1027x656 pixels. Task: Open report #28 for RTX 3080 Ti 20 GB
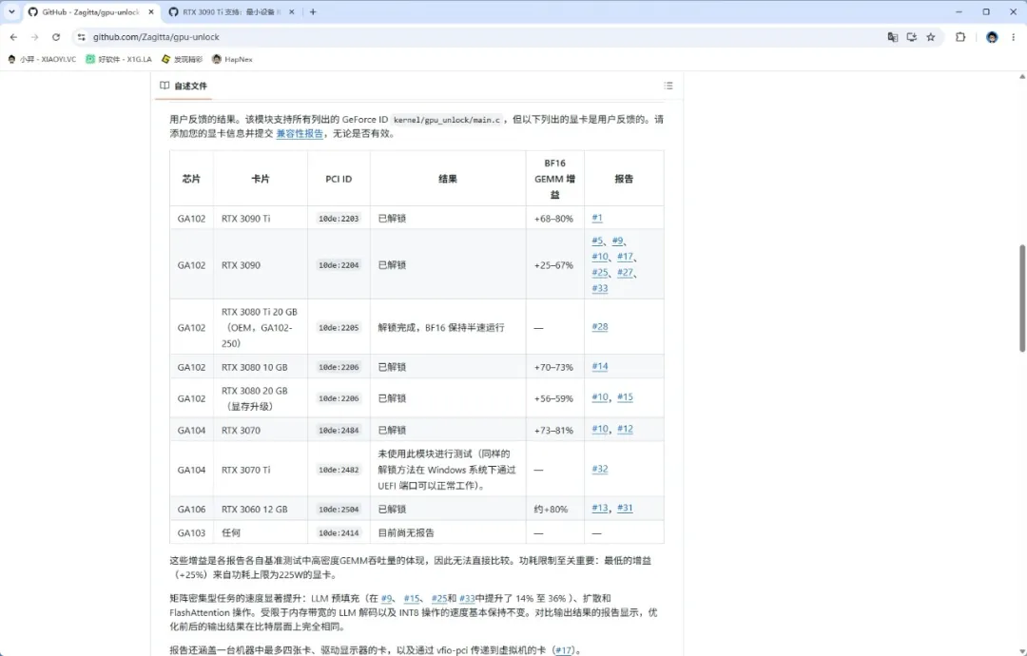pyautogui.click(x=599, y=327)
